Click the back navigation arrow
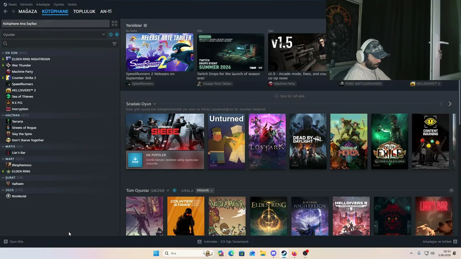This screenshot has height=259, width=461. (5, 12)
